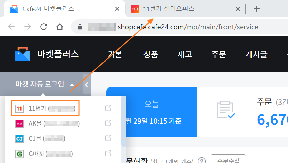Screen dimensions: 288x163
Task: Select the 오늘 summary tab
Action: tap(152, 112)
